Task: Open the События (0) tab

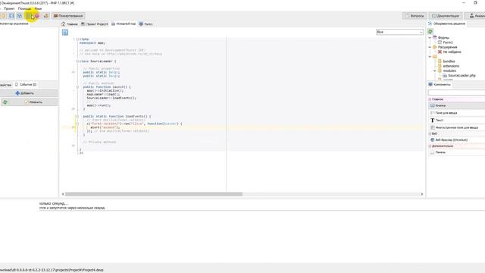Action: 26,84
